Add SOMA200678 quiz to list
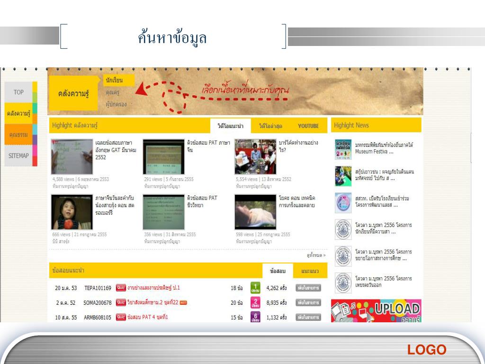Image resolution: width=485 pixels, height=364 pixels. tap(308, 302)
